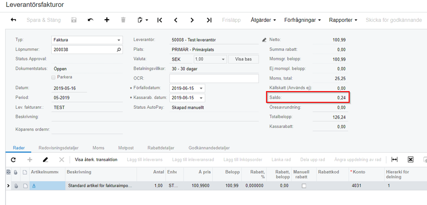Toggle the Parkera checkbox
Viewport: 427px width, 205px height.
[x=53, y=77]
